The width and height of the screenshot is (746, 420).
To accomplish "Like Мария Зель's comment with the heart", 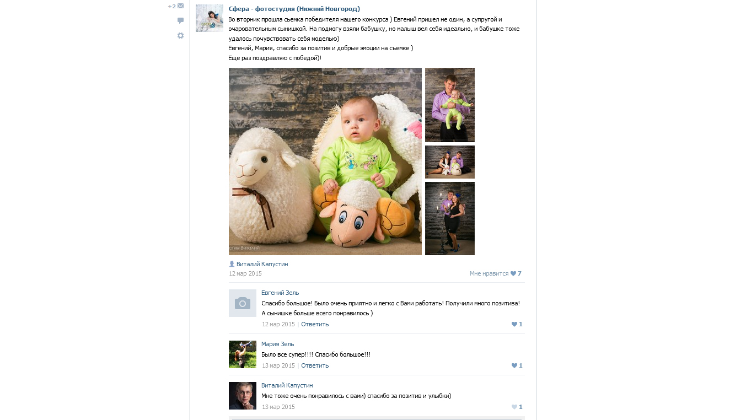I will [x=514, y=365].
